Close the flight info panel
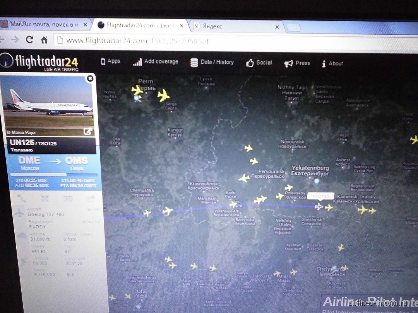 [x=90, y=78]
